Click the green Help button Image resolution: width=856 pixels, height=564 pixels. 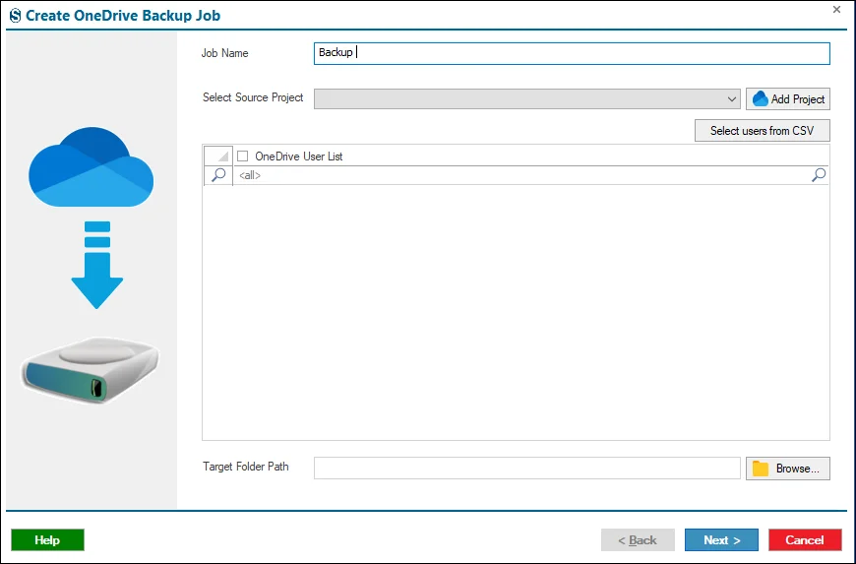pyautogui.click(x=47, y=540)
